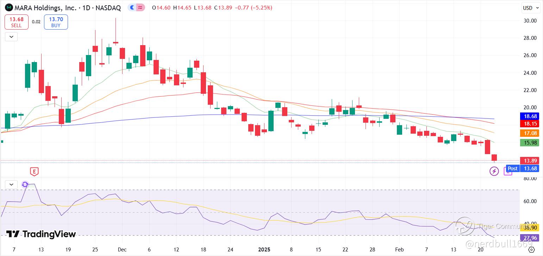Click the purple refresh icon in RSI pane
This screenshot has height=256, width=543.
pos(25,184)
